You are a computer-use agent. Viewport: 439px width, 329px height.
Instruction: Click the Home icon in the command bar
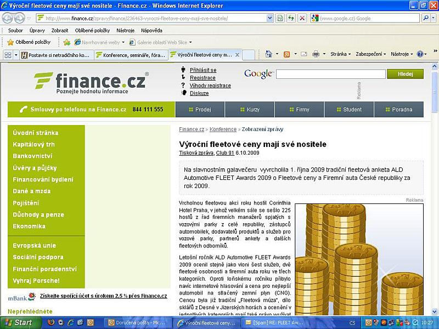pyautogui.click(x=268, y=54)
